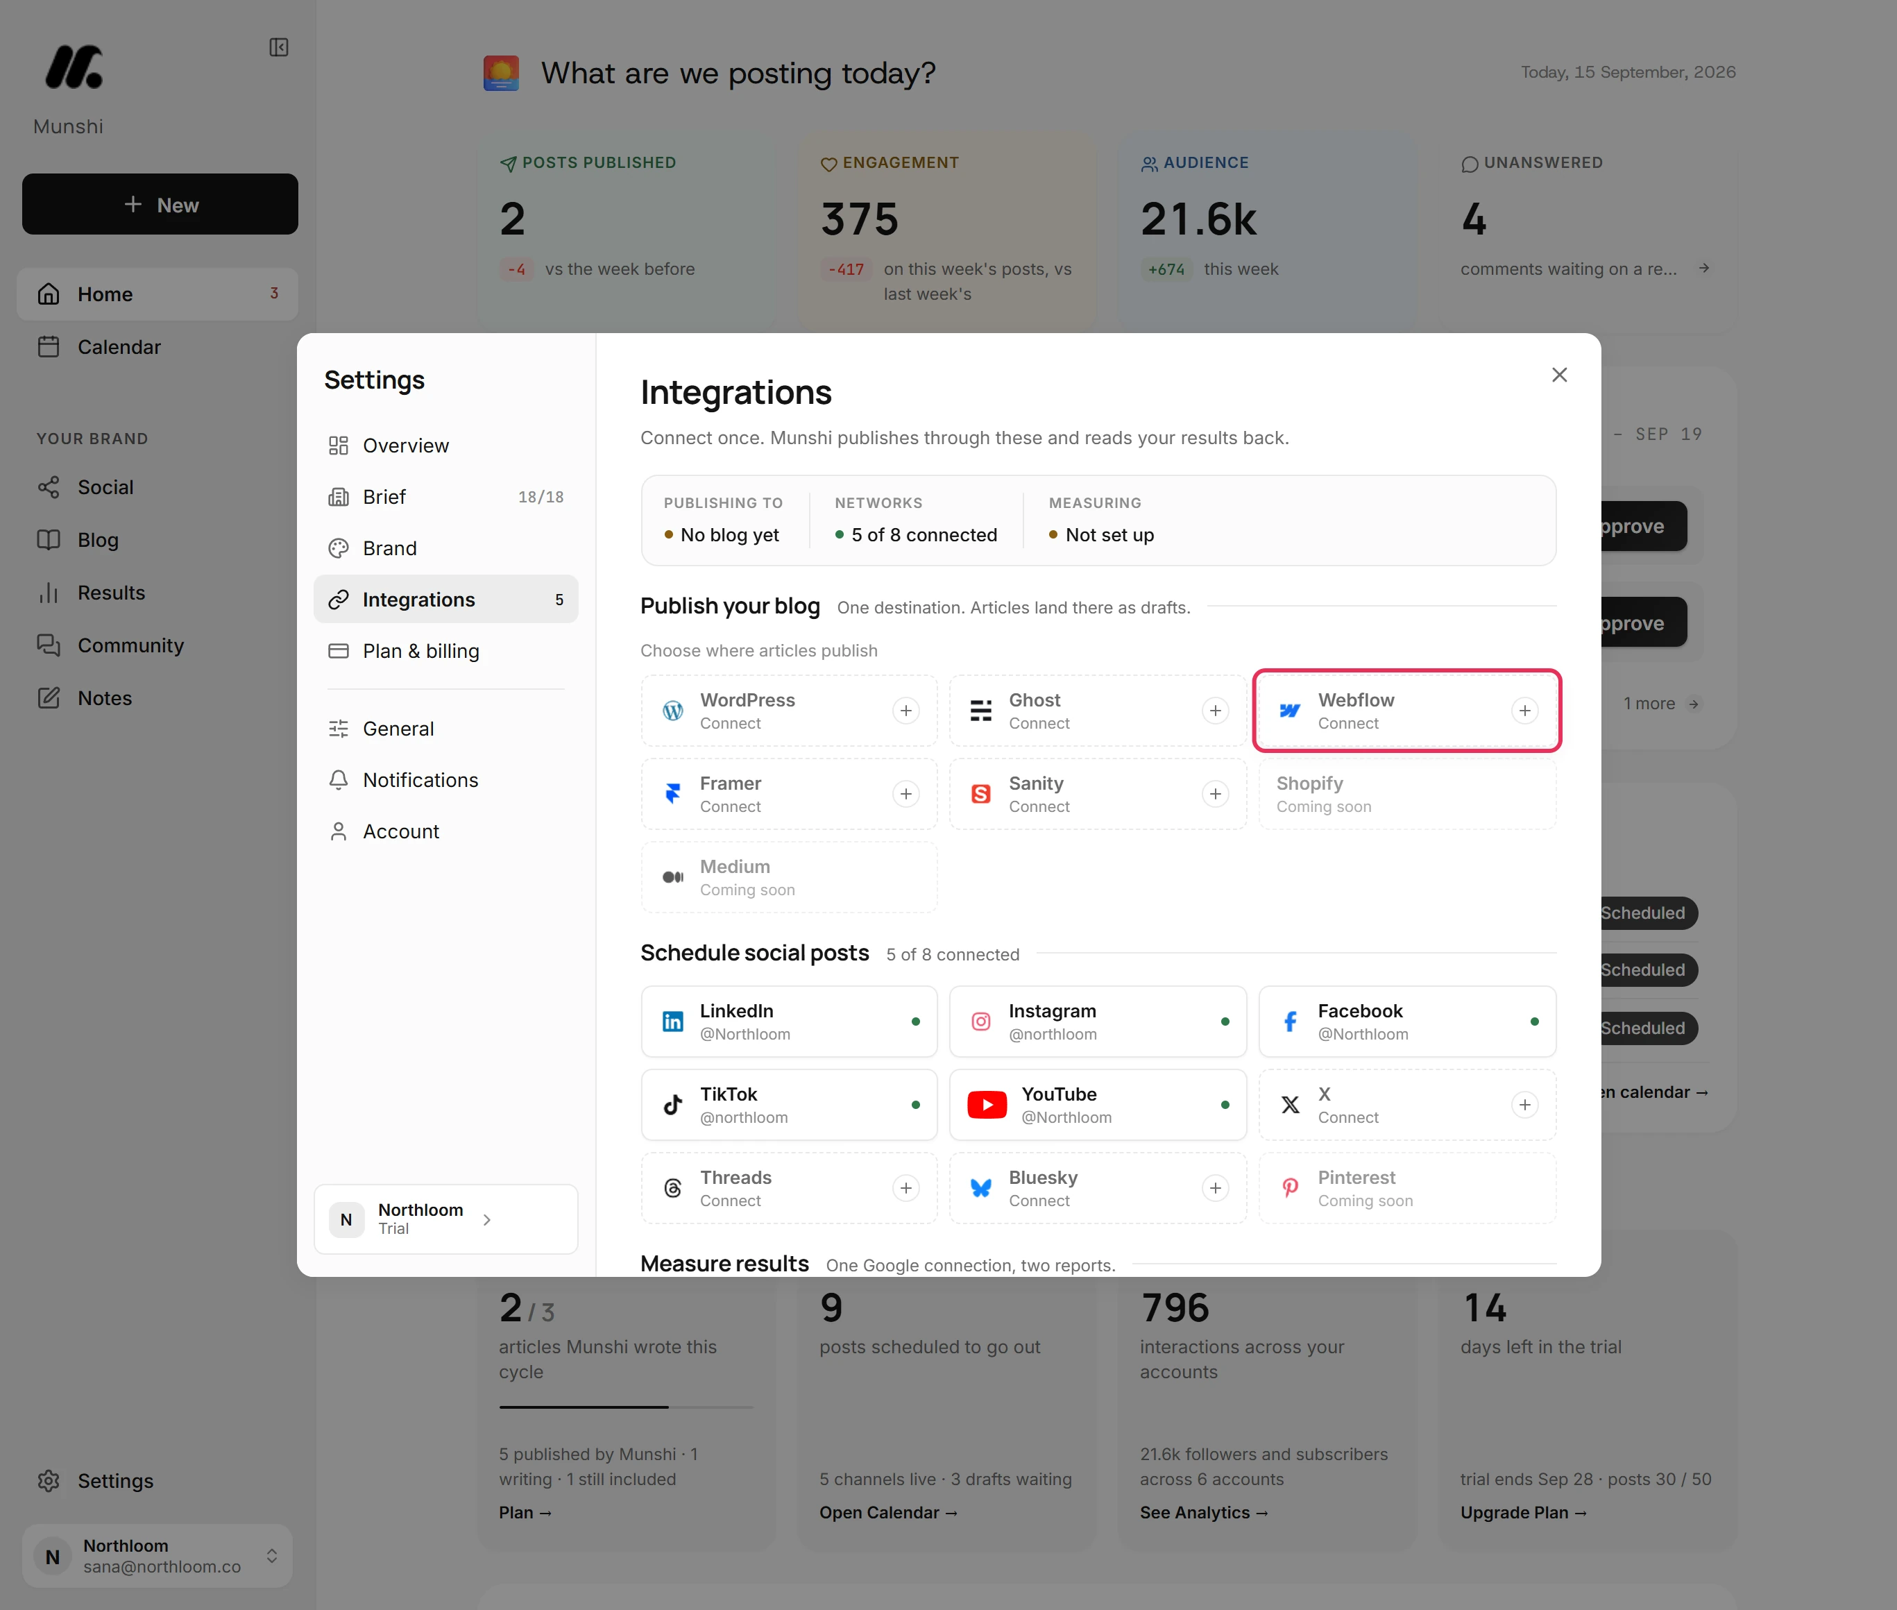Open Brief settings tab

(445, 496)
